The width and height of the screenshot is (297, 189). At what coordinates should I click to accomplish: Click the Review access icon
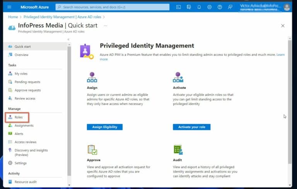(10, 98)
